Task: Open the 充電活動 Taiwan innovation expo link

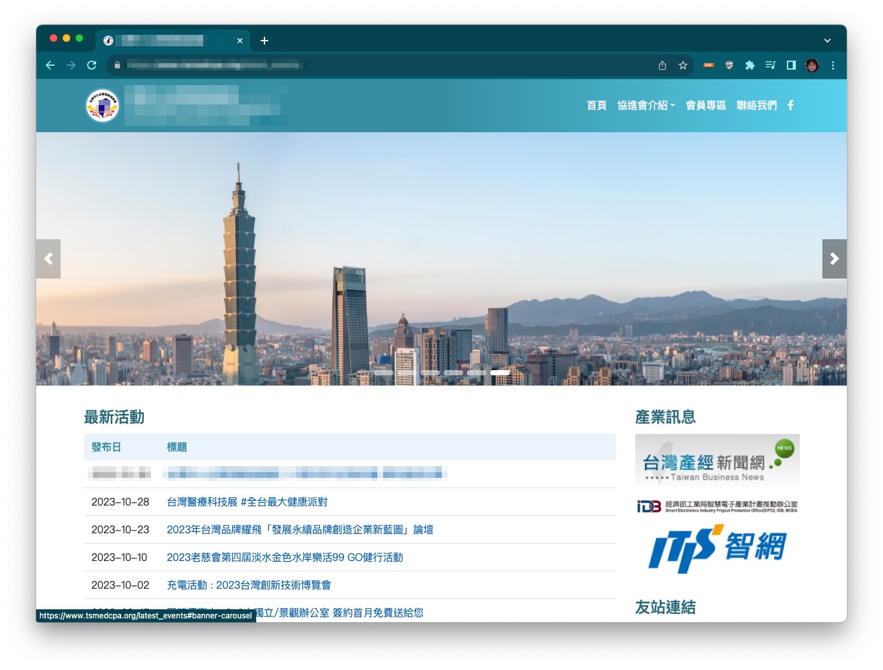Action: pos(249,585)
